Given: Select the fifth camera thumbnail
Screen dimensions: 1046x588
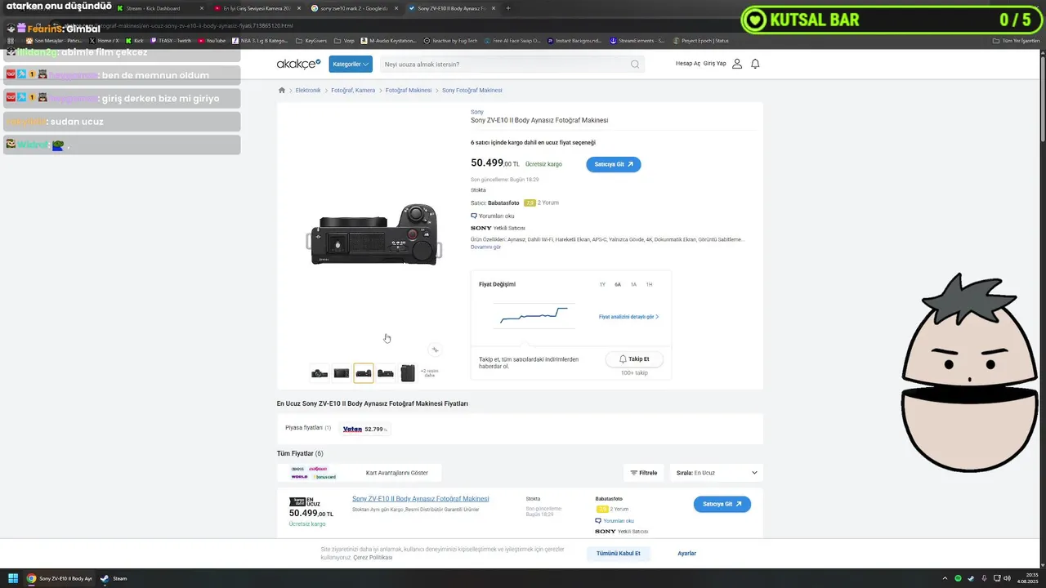Looking at the screenshot, I should (x=408, y=373).
